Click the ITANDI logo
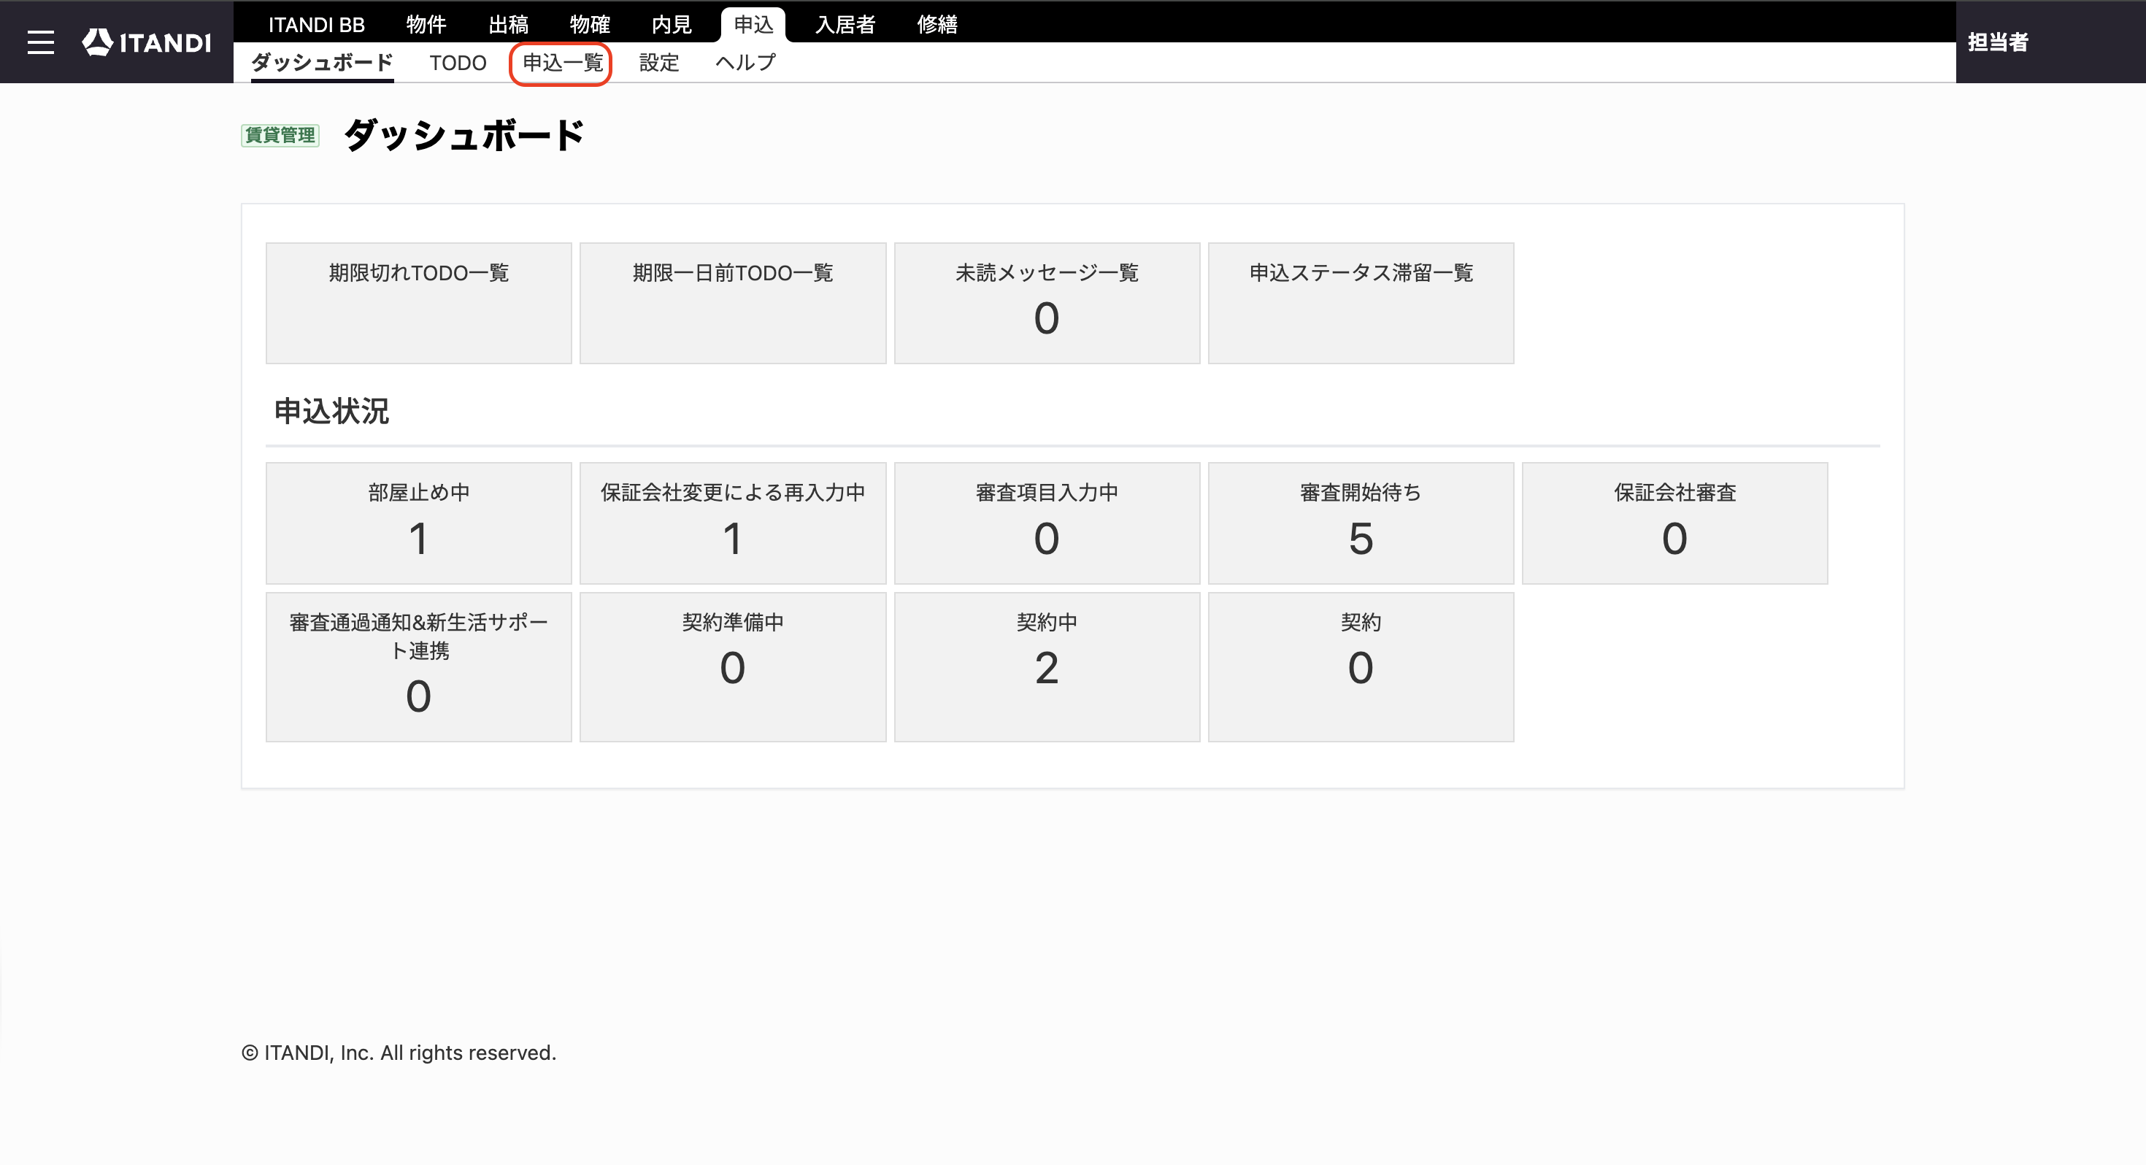 [147, 42]
